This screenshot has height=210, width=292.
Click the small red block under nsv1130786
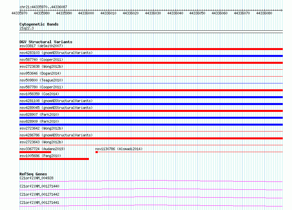click(x=96, y=152)
